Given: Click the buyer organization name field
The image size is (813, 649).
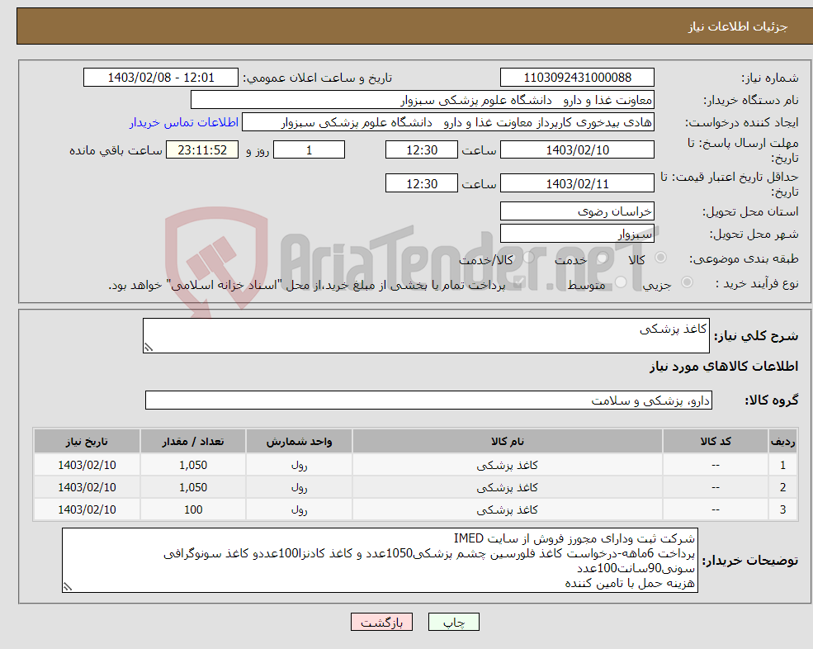Looking at the screenshot, I should pyautogui.click(x=423, y=100).
